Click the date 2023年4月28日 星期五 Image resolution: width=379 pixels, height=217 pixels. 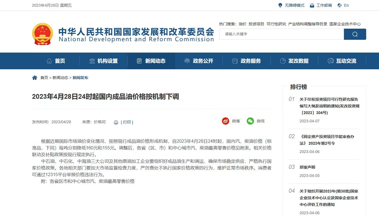(x=52, y=5)
